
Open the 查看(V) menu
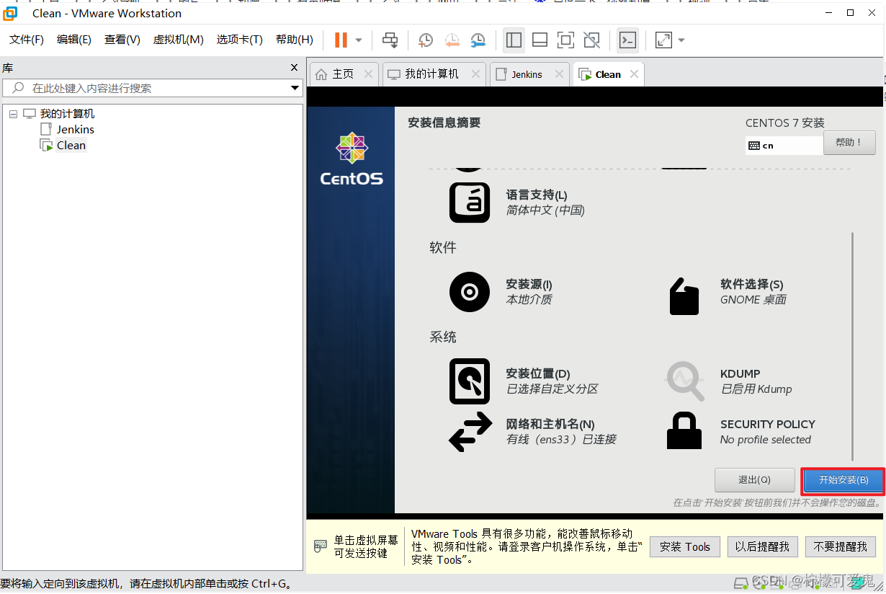(122, 40)
